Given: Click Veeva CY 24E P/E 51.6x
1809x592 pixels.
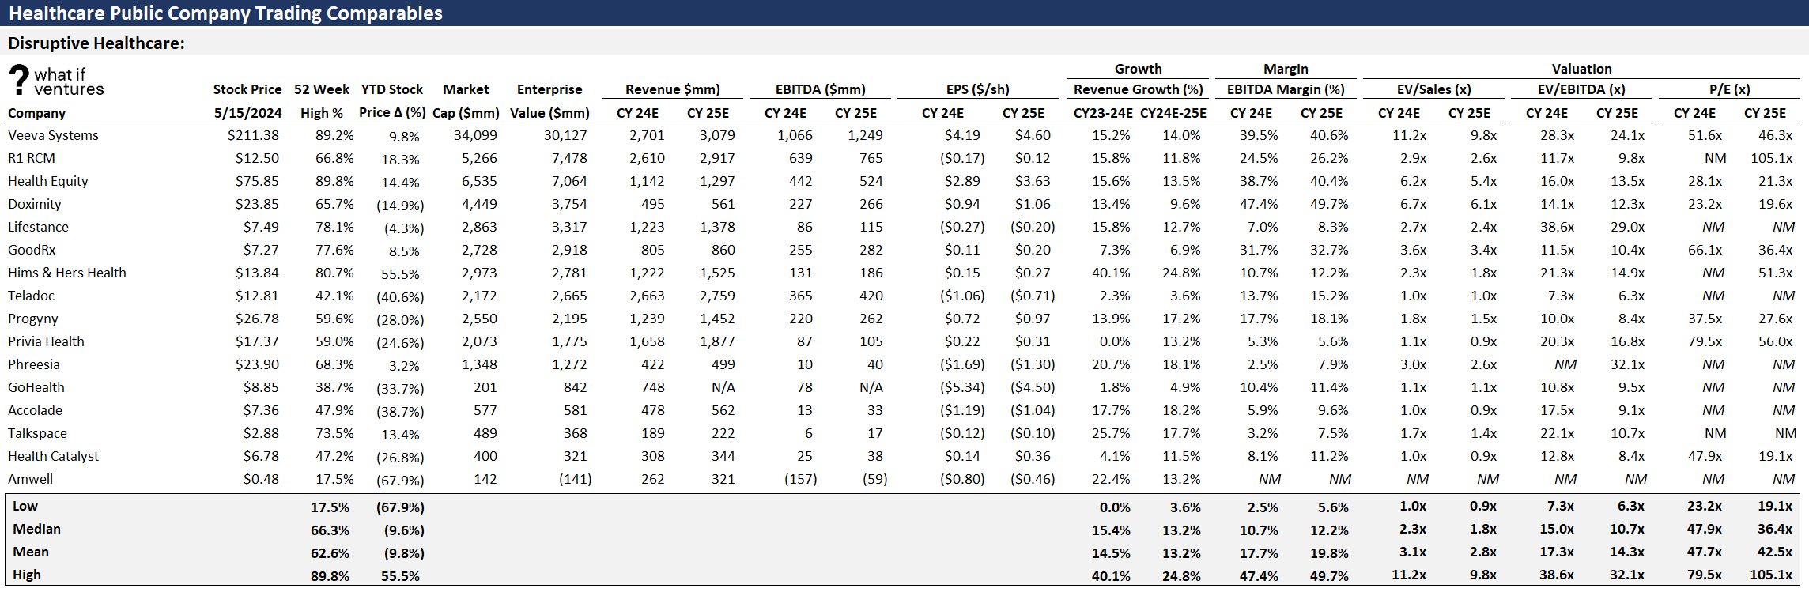Looking at the screenshot, I should pos(1705,135).
